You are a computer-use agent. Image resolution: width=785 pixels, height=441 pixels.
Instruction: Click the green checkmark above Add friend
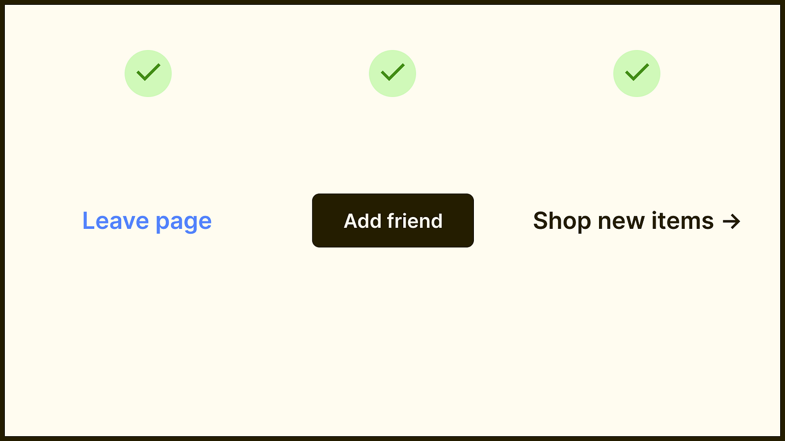pyautogui.click(x=392, y=73)
